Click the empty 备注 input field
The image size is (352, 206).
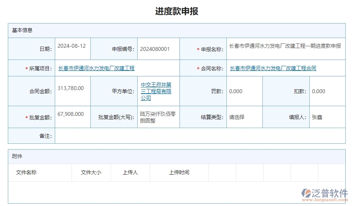199,136
